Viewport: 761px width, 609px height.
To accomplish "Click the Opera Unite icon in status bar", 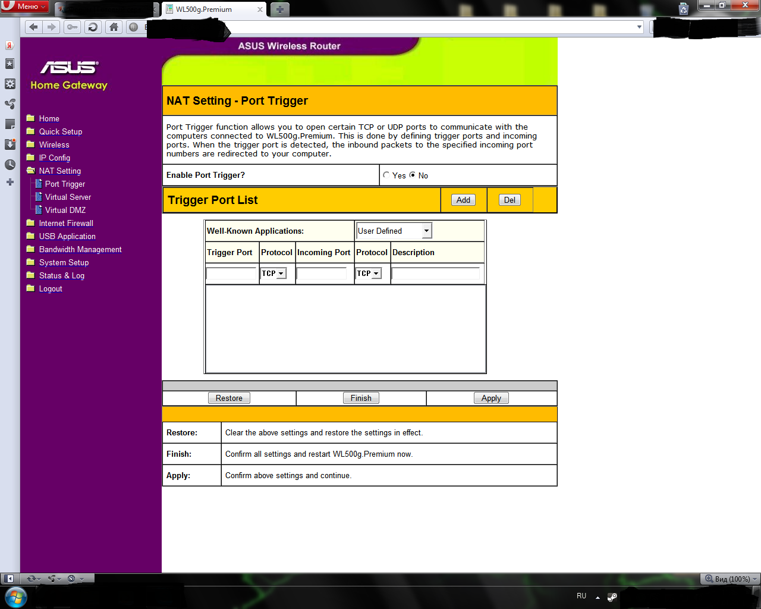I will 55,579.
